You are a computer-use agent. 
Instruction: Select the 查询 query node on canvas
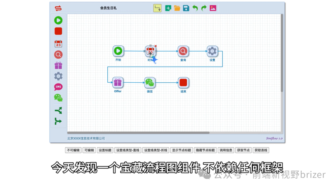(x=183, y=51)
